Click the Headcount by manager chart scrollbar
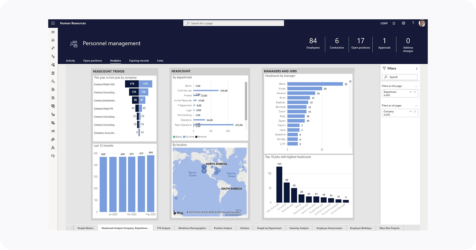This screenshot has width=476, height=250. point(350,82)
